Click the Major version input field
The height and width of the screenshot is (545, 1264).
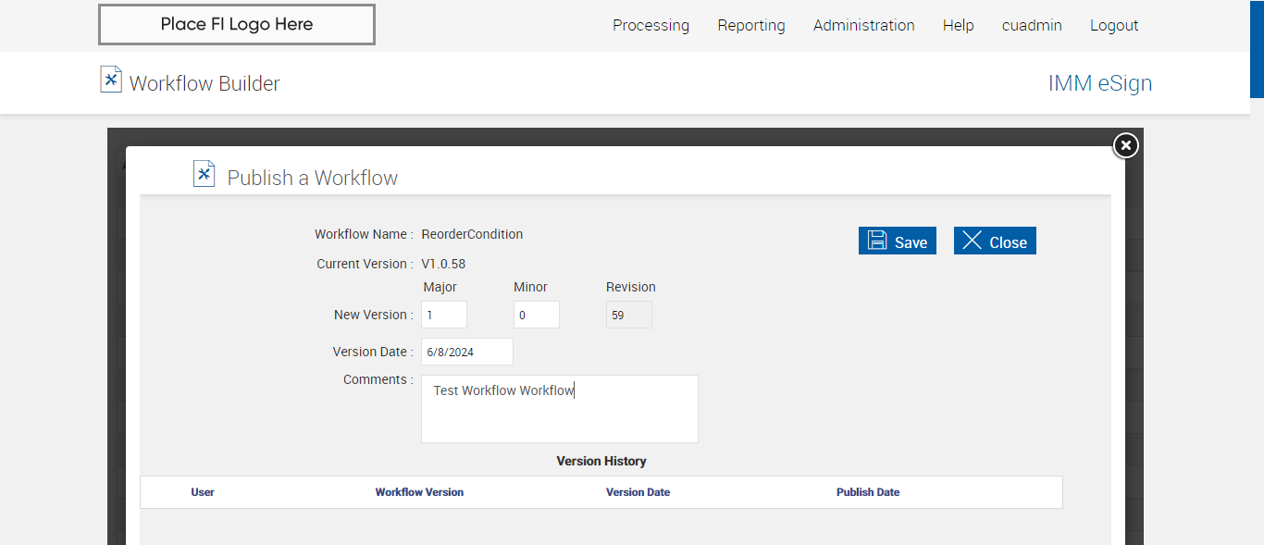pos(444,315)
